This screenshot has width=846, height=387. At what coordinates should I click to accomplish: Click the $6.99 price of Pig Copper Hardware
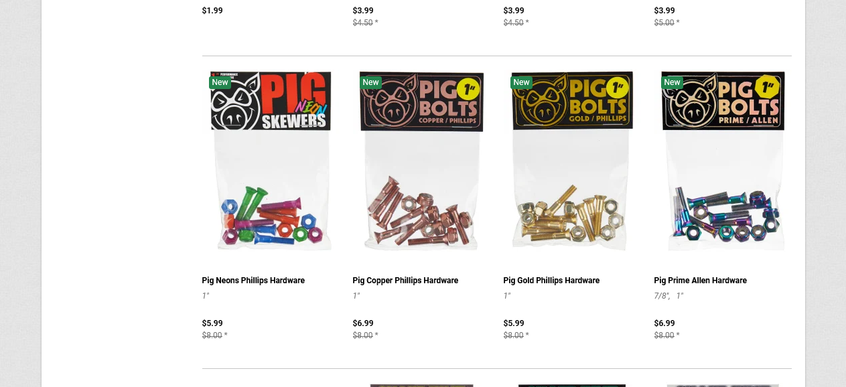pyautogui.click(x=363, y=323)
